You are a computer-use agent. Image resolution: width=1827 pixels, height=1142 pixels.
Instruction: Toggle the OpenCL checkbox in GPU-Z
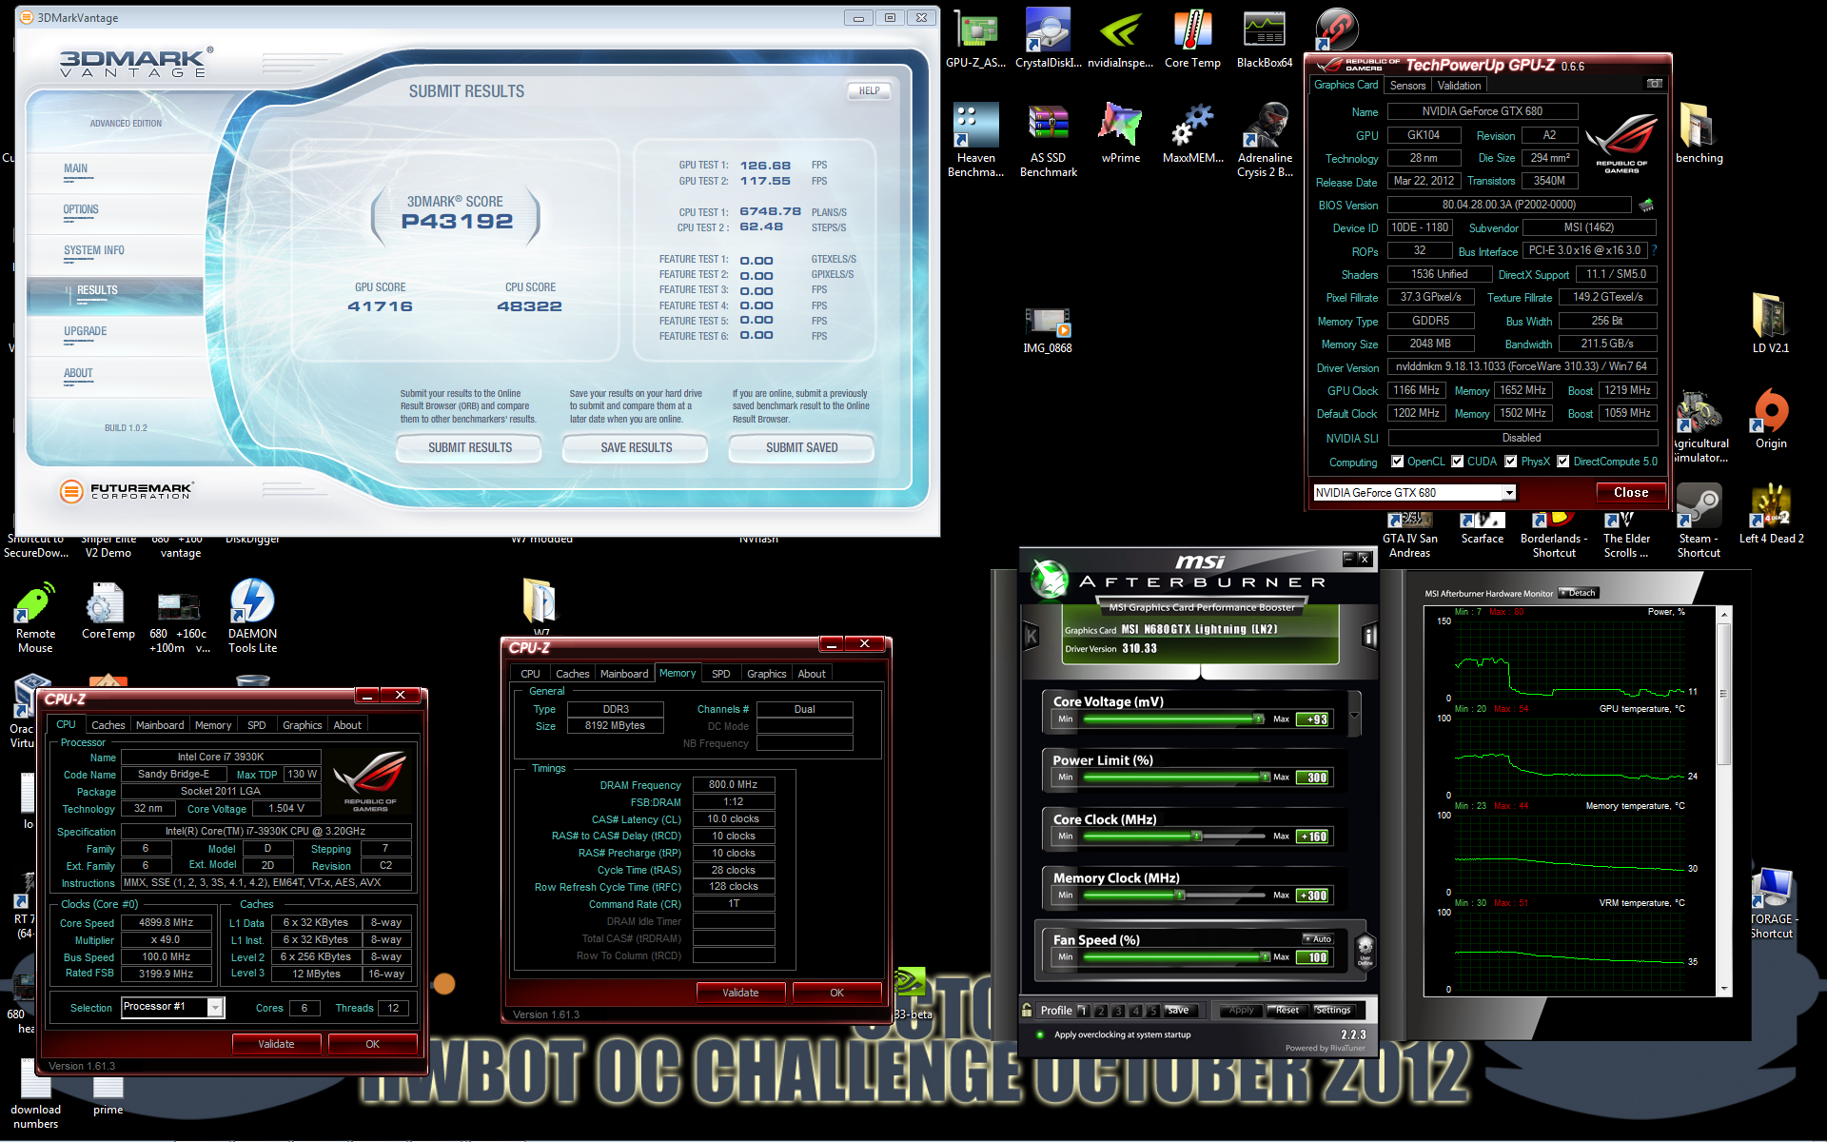[1397, 462]
